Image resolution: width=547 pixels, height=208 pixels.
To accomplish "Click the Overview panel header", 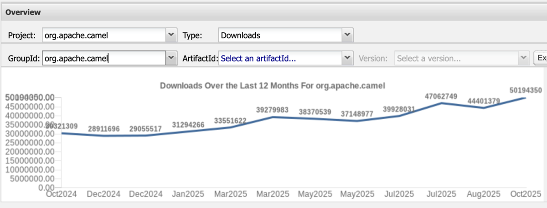I will click(x=273, y=12).
